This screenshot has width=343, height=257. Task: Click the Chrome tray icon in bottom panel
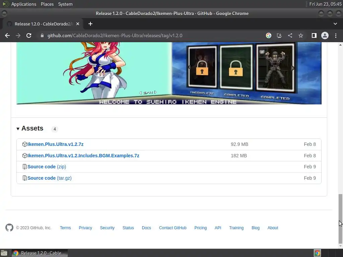317,253
